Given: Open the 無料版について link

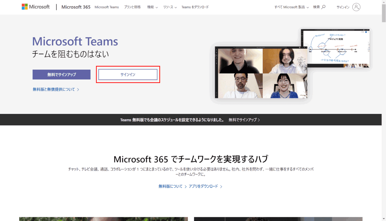Looking at the screenshot, I should coord(173,186).
